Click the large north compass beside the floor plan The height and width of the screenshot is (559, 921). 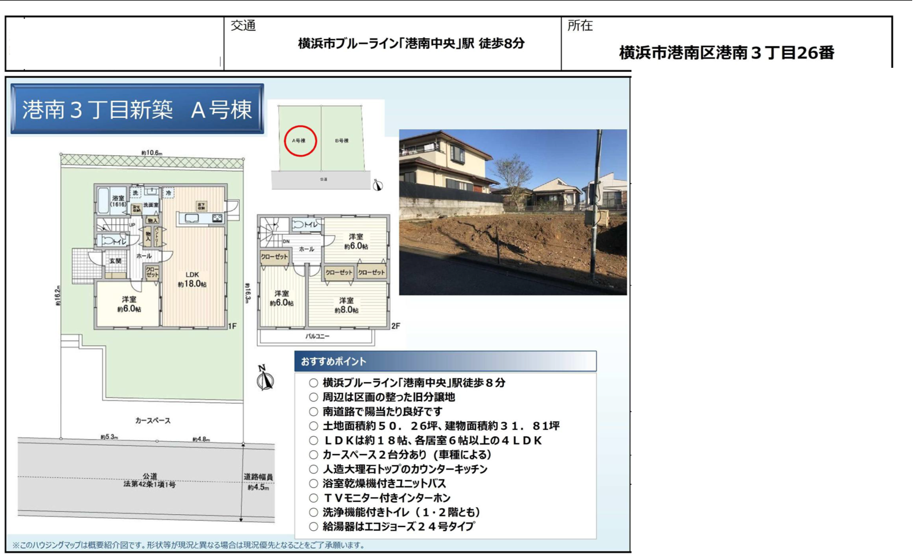point(265,379)
